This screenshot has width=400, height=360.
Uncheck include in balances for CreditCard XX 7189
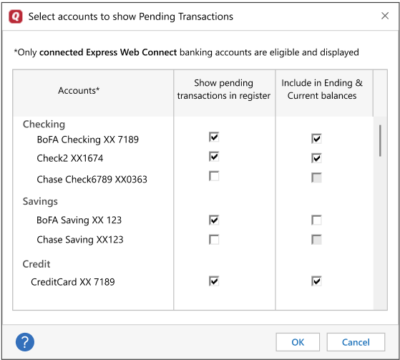[316, 281]
